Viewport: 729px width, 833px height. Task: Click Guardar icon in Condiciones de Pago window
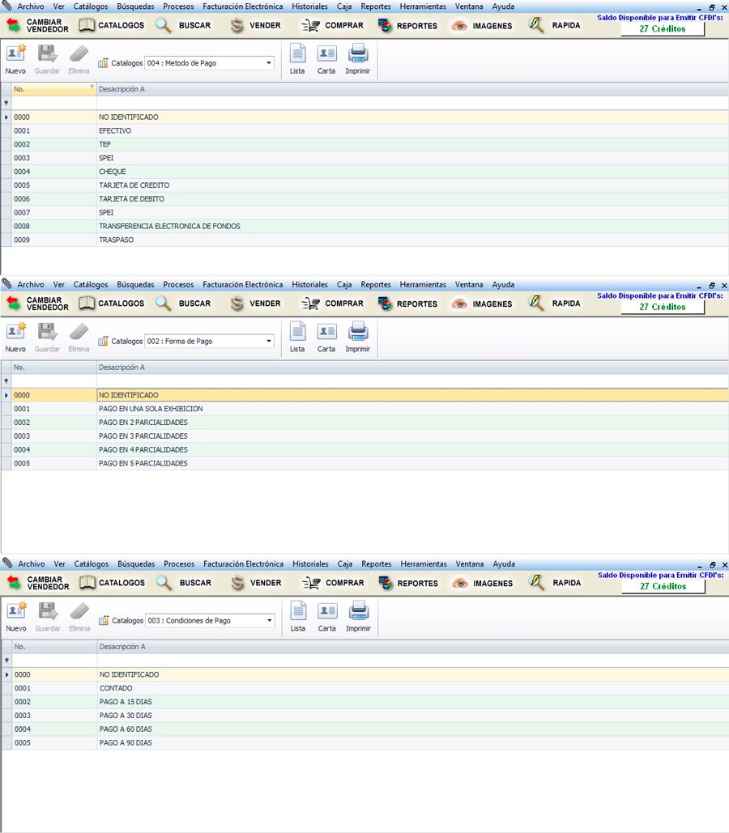point(47,611)
